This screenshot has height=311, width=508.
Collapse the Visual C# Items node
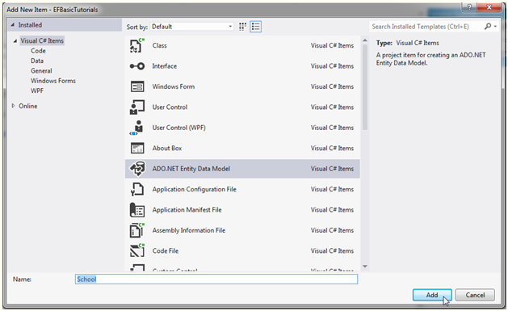pos(15,41)
